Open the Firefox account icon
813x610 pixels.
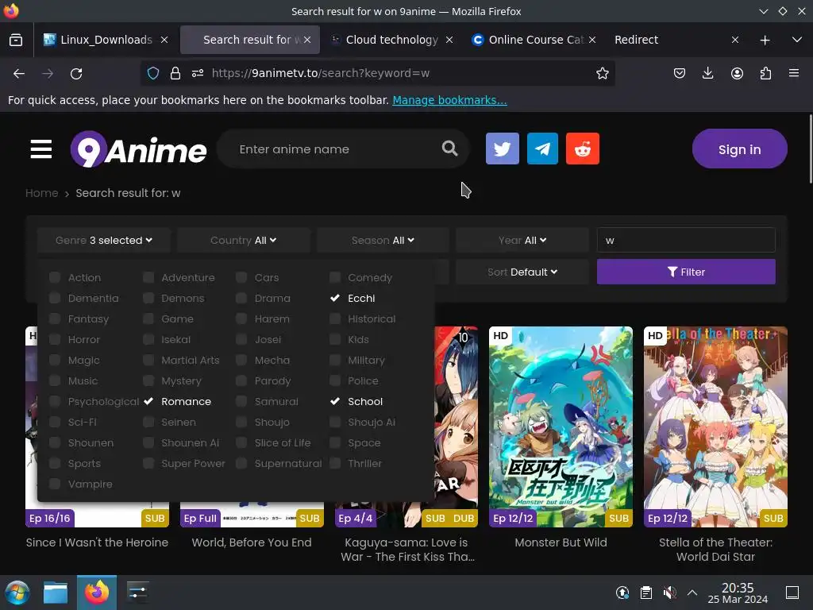[x=737, y=73]
